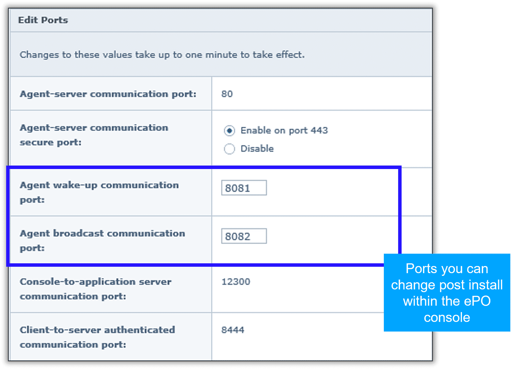The height and width of the screenshot is (369, 515).
Task: Select the port value 8444
Action: [233, 330]
